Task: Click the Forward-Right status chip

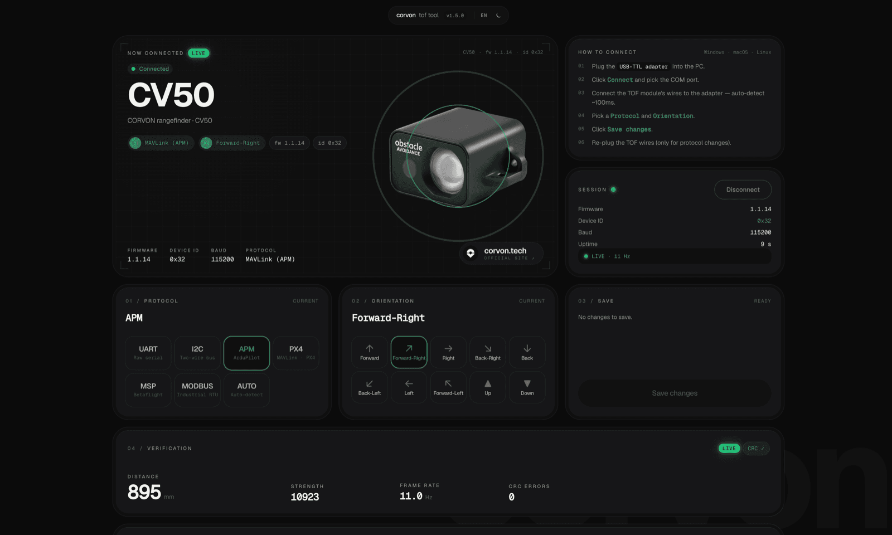Action: coord(232,143)
